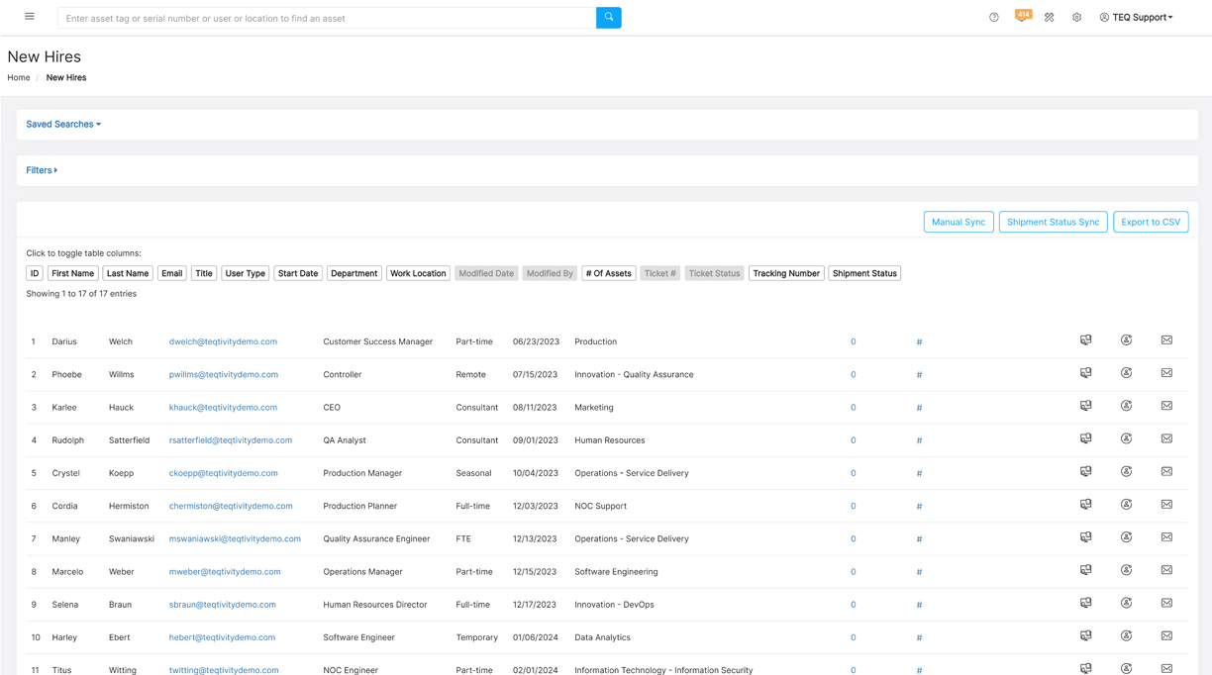Click the envelope icon for Darius Welch
Viewport: 1212px width, 675px height.
coord(1166,340)
